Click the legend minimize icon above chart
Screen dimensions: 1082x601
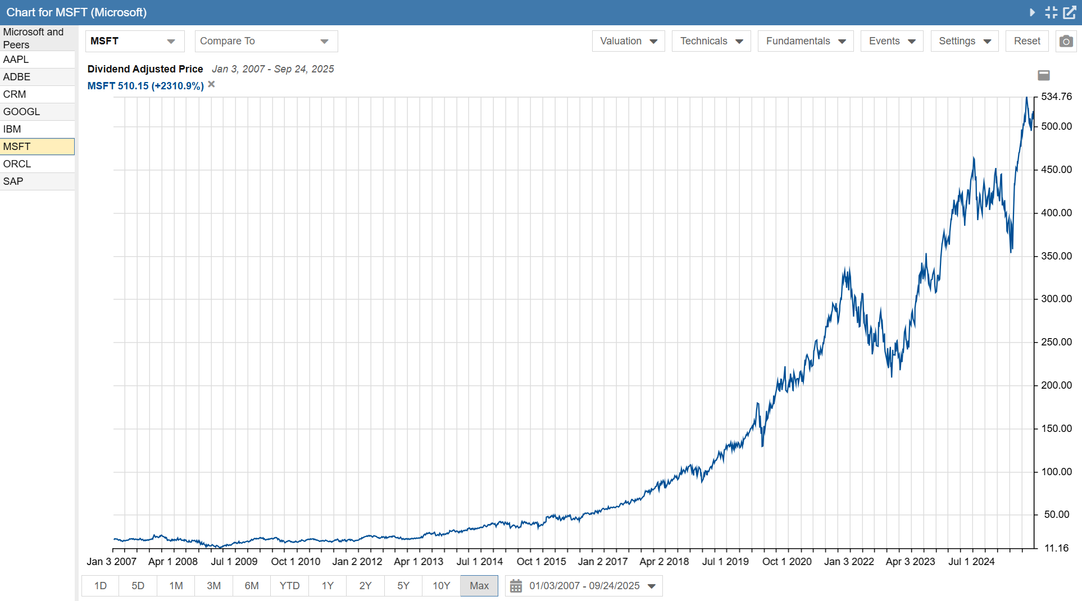pyautogui.click(x=1043, y=75)
